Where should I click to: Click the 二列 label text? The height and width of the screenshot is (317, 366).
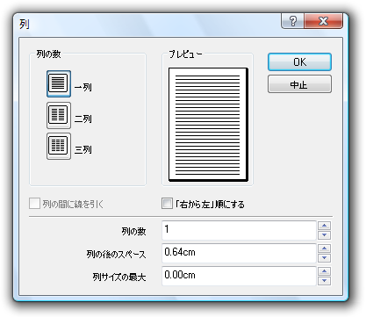point(83,119)
